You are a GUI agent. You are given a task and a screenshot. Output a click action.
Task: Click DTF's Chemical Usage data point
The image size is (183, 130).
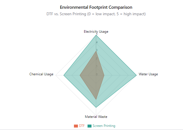pos(80,75)
